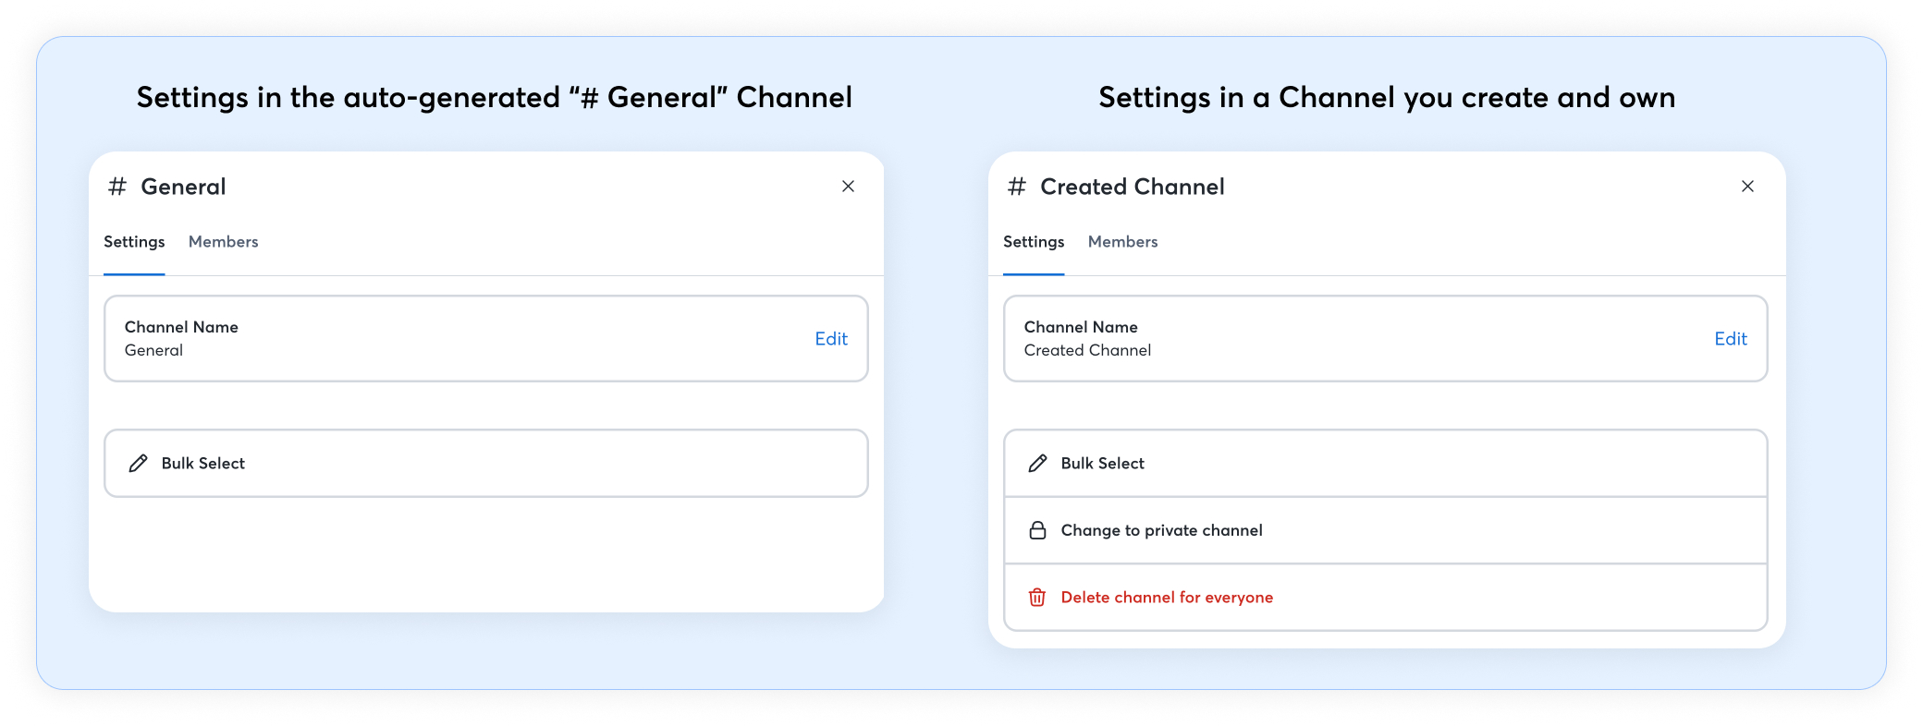The width and height of the screenshot is (1923, 726).
Task: Select the Settings tab in General dialog
Action: (134, 242)
